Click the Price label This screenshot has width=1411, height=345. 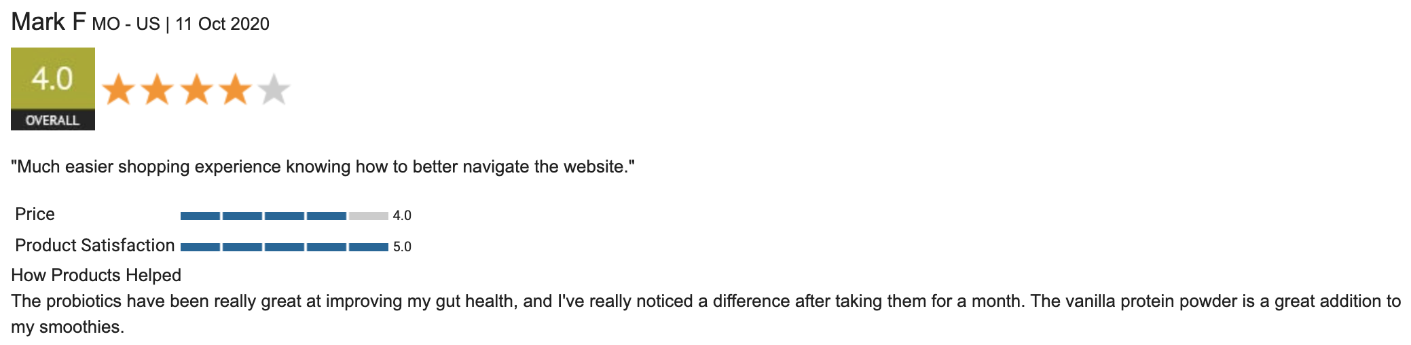click(35, 214)
